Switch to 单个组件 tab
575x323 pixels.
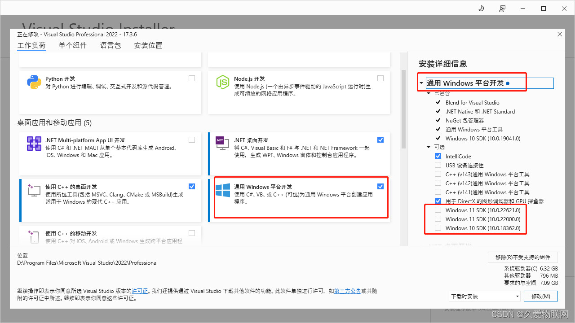pyautogui.click(x=73, y=45)
